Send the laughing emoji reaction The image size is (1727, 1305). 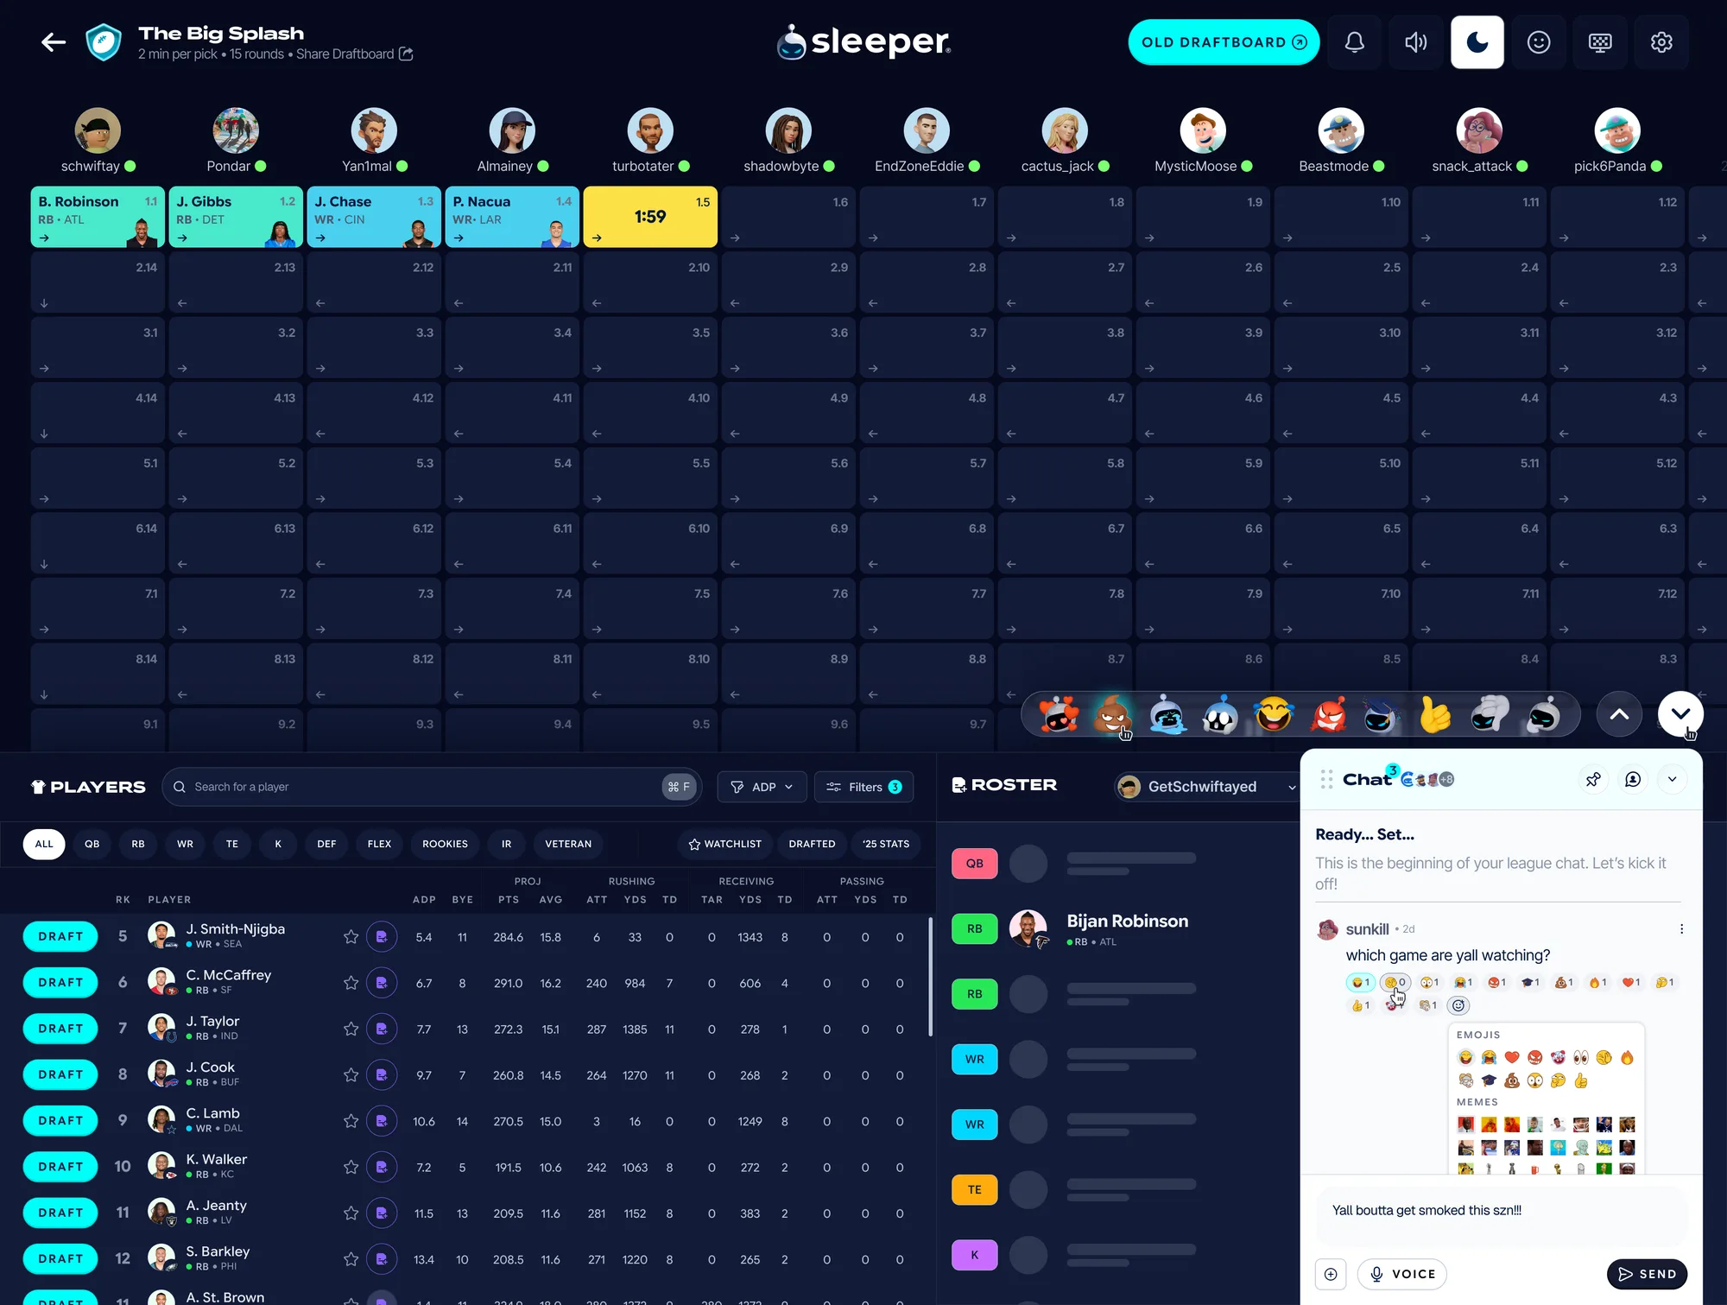pos(1274,715)
